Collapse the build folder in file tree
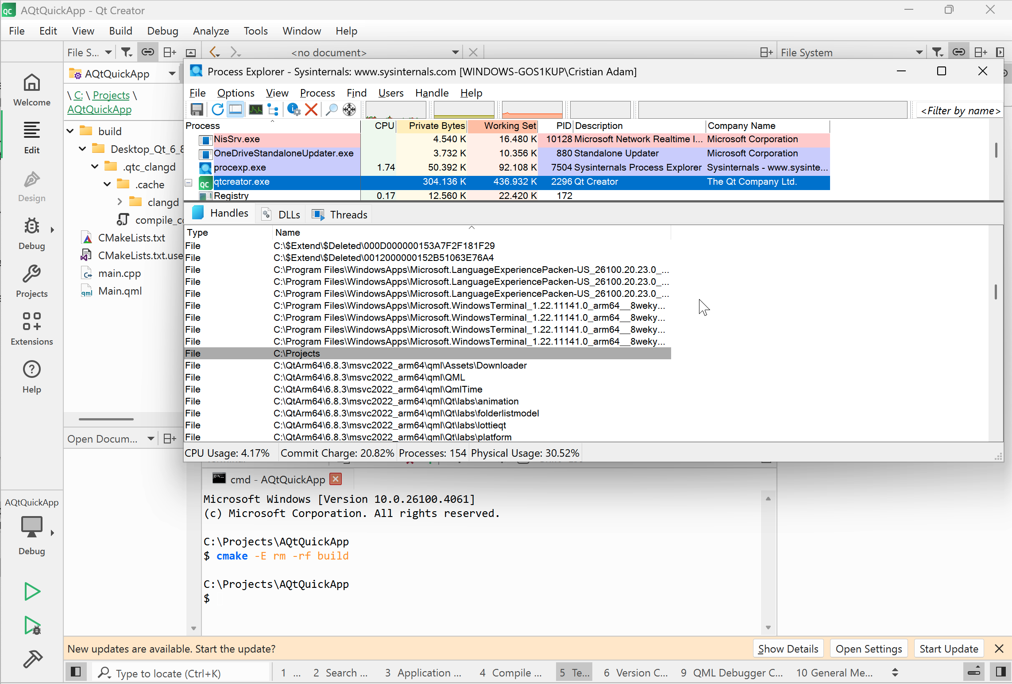The image size is (1012, 684). [x=70, y=131]
